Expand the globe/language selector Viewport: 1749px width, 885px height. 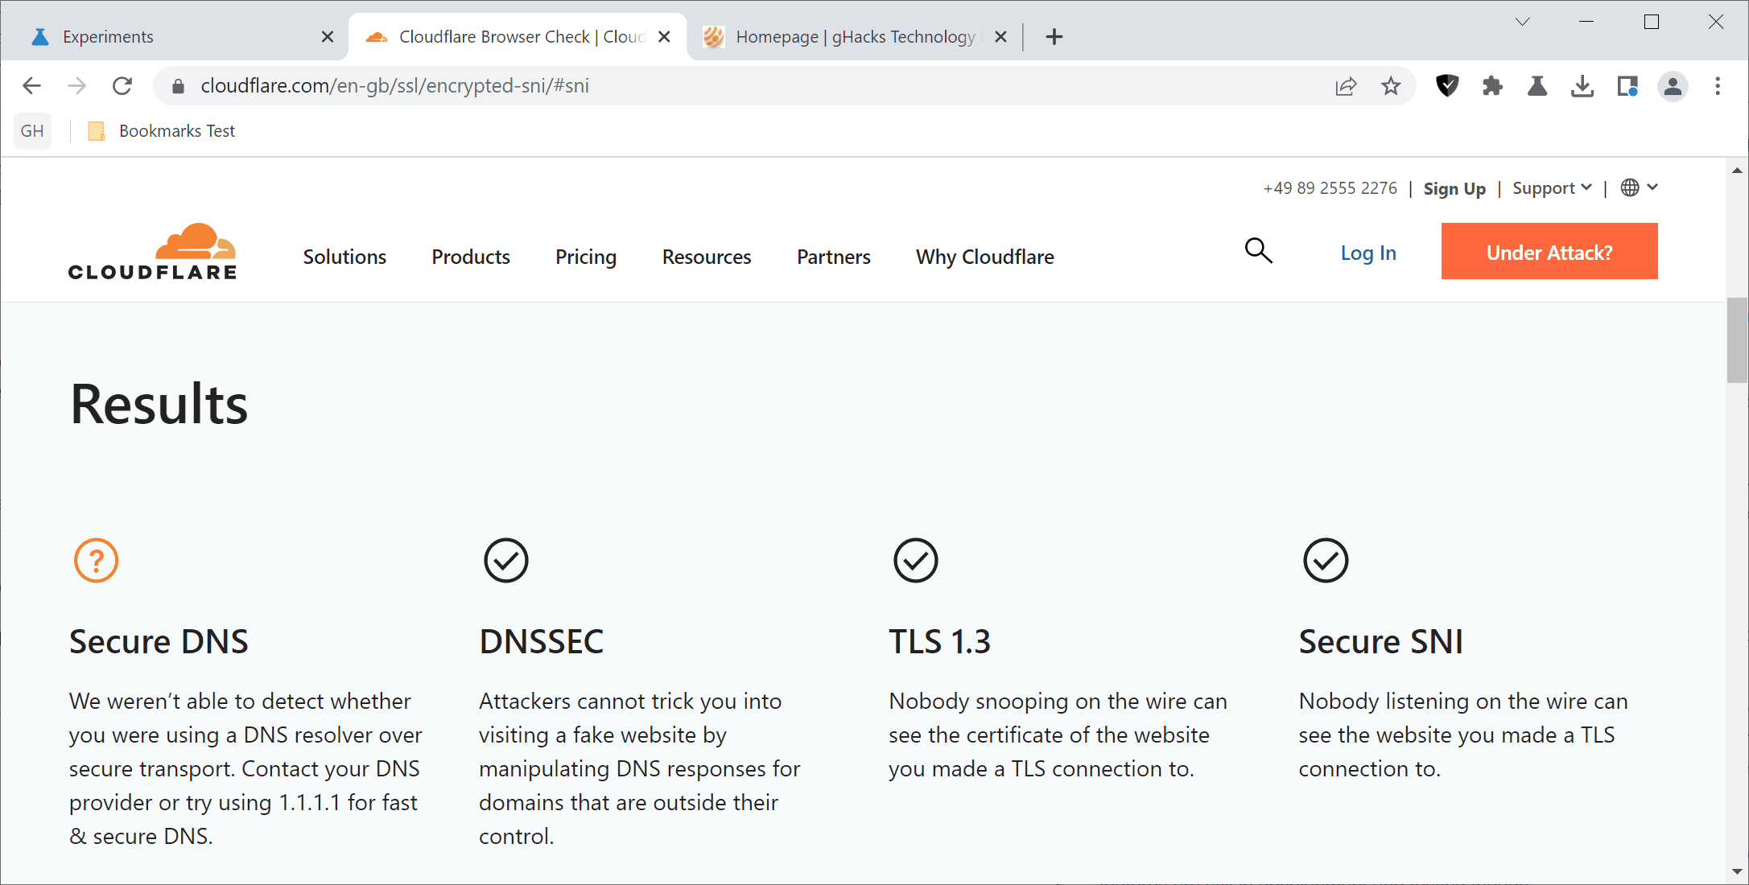pyautogui.click(x=1637, y=188)
